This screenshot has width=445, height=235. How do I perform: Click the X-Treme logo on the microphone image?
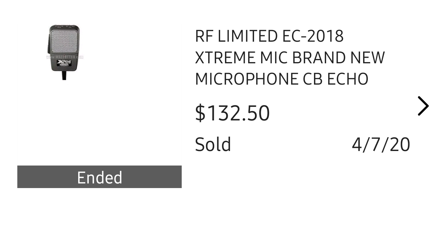pos(64,63)
